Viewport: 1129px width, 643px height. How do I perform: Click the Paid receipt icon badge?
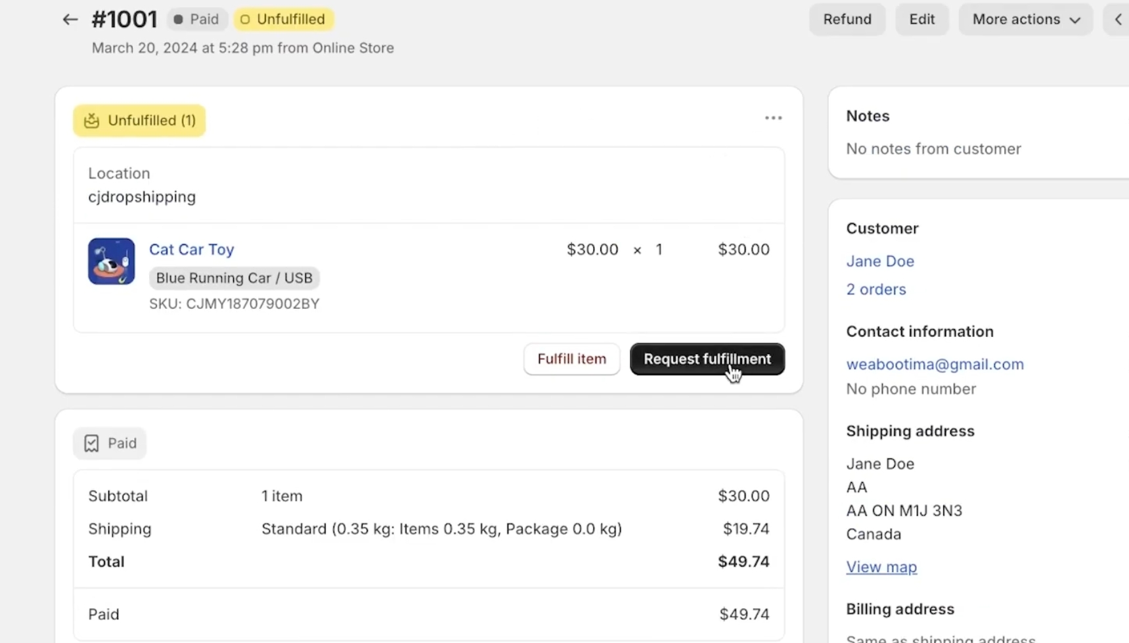pos(91,443)
